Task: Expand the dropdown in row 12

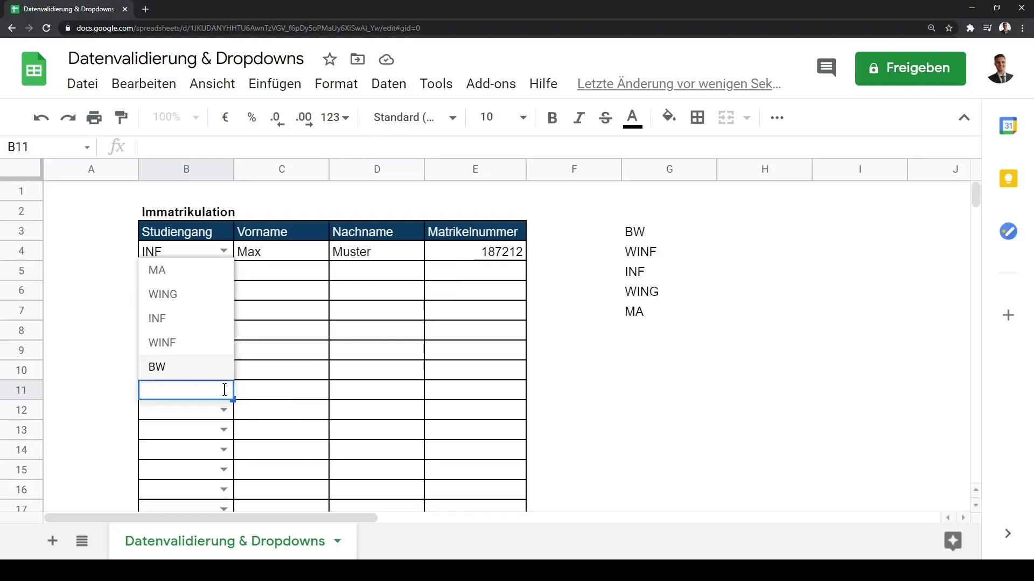Action: 223,409
